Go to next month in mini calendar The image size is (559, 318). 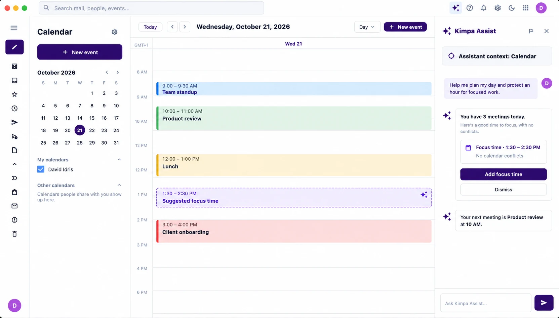(118, 72)
